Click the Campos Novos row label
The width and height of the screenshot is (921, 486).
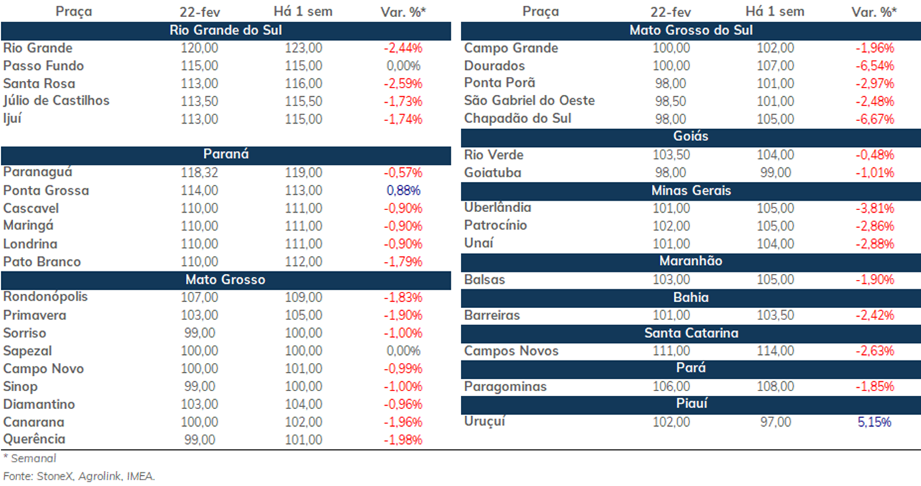click(511, 351)
